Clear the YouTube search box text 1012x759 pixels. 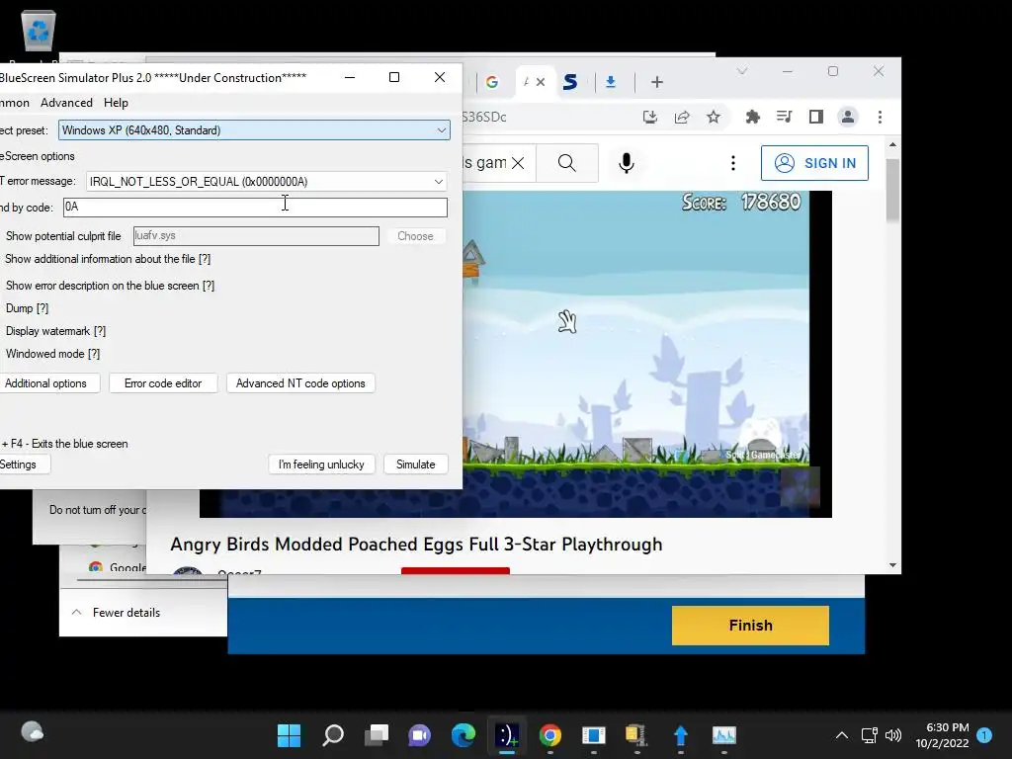pyautogui.click(x=518, y=163)
